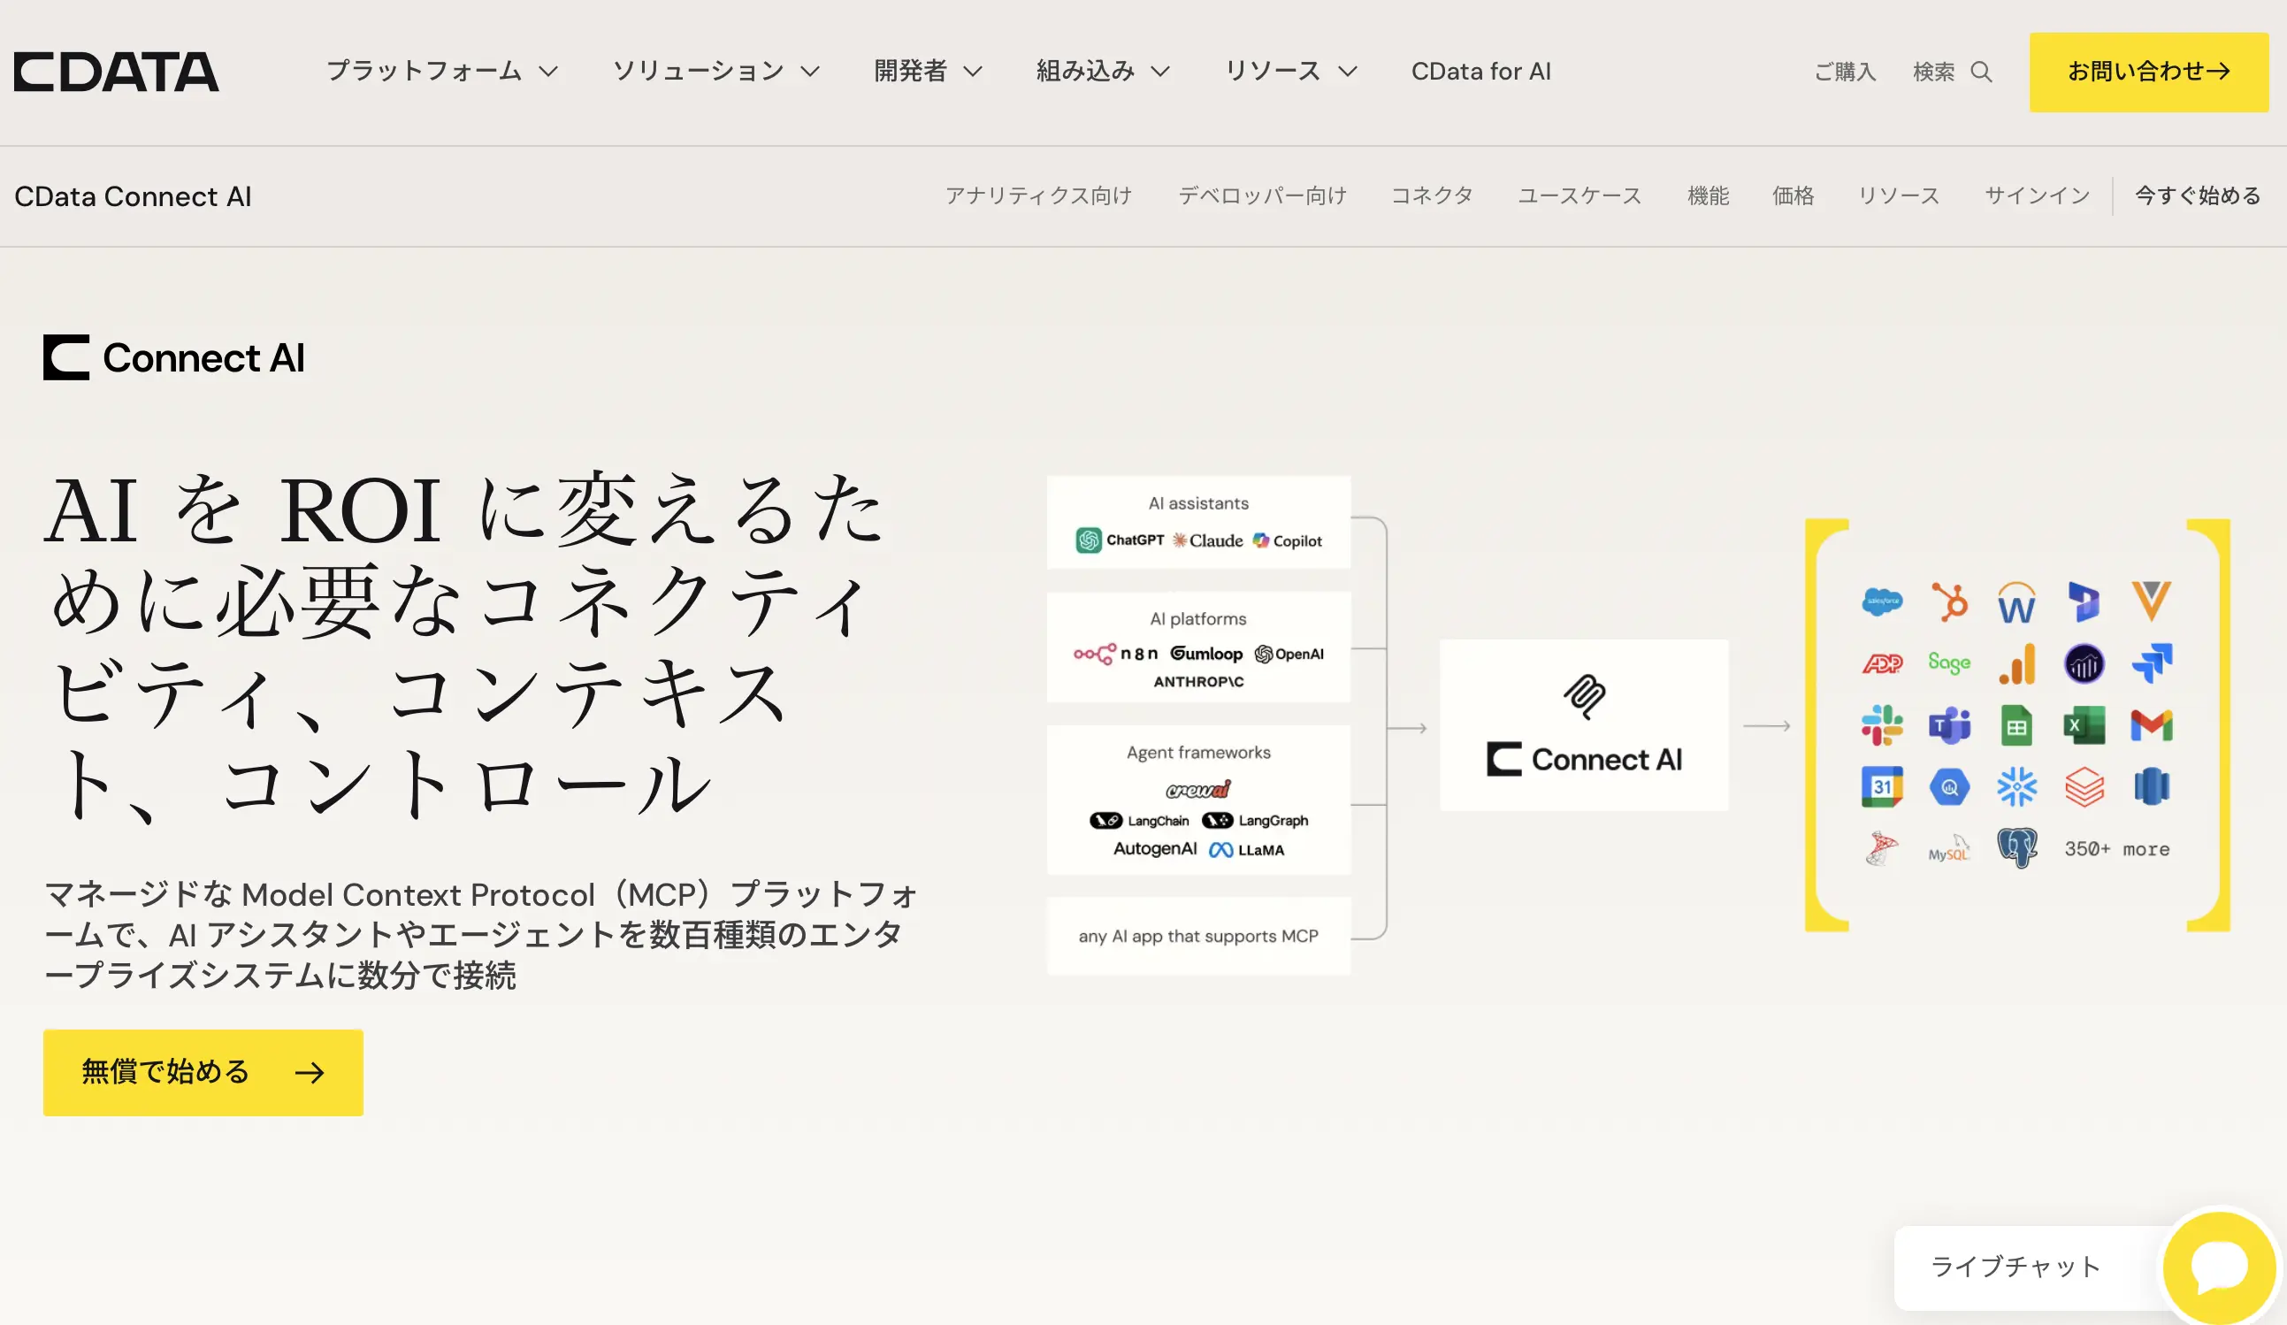Image resolution: width=2287 pixels, height=1325 pixels.
Task: Open the 価格 sub-navigation item
Action: pos(1794,196)
